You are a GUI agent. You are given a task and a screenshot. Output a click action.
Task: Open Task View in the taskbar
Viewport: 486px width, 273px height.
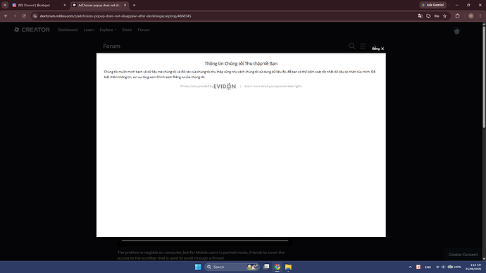click(x=266, y=267)
